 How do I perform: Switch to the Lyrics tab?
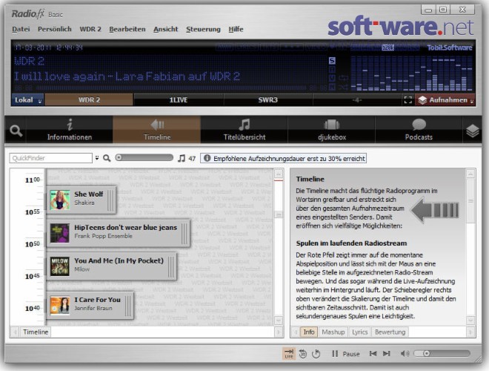(359, 332)
